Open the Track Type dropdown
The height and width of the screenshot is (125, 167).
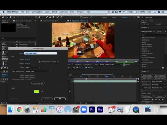click(158, 88)
